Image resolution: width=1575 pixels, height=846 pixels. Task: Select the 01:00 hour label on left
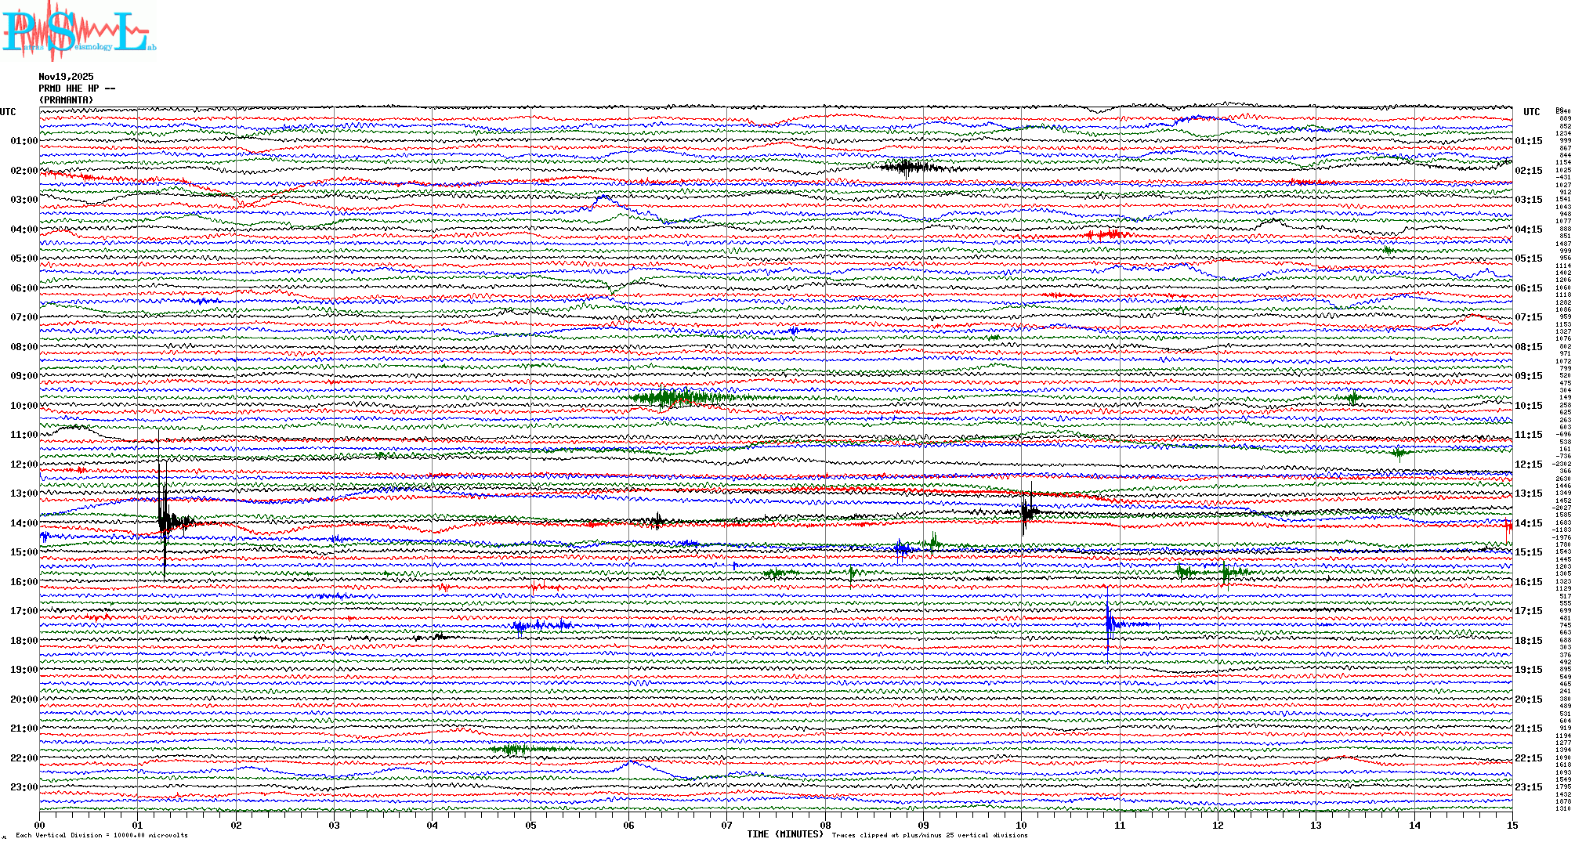pyautogui.click(x=24, y=141)
